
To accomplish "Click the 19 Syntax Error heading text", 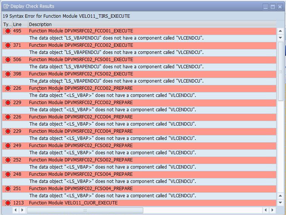I will (67, 16).
